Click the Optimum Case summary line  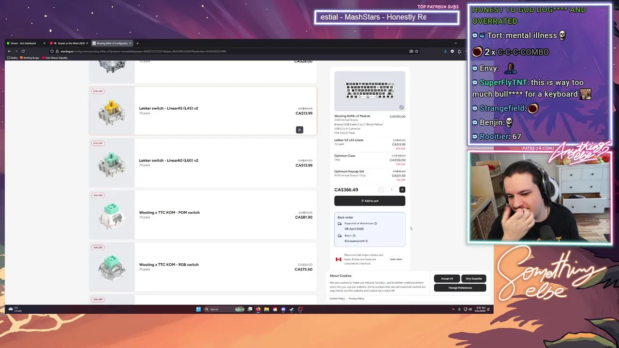pyautogui.click(x=369, y=160)
